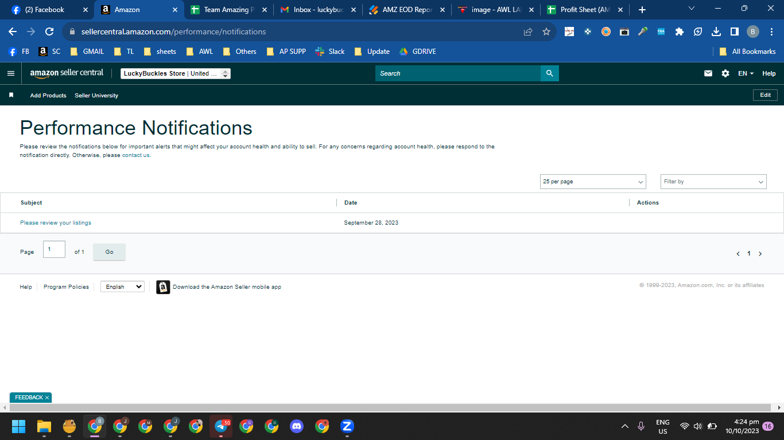Open Discord from the taskbar
784x440 pixels.
click(297, 426)
